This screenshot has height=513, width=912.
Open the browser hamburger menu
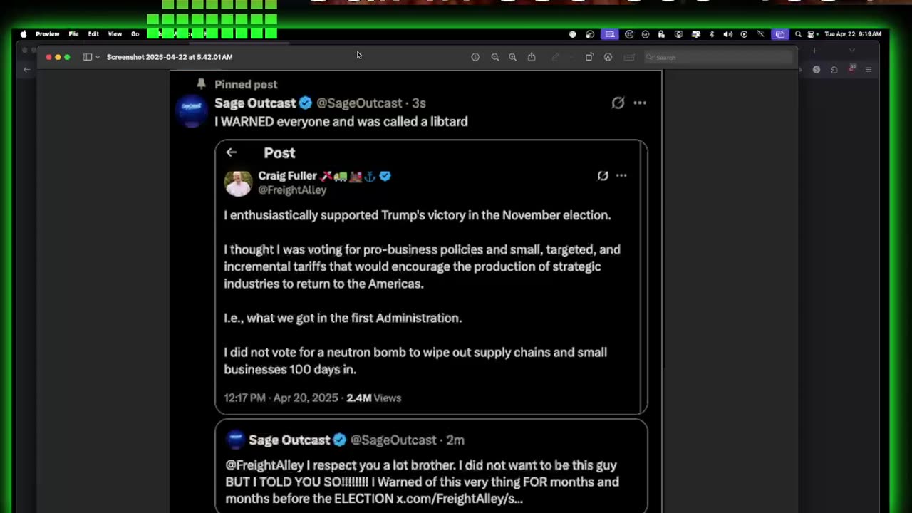point(869,69)
